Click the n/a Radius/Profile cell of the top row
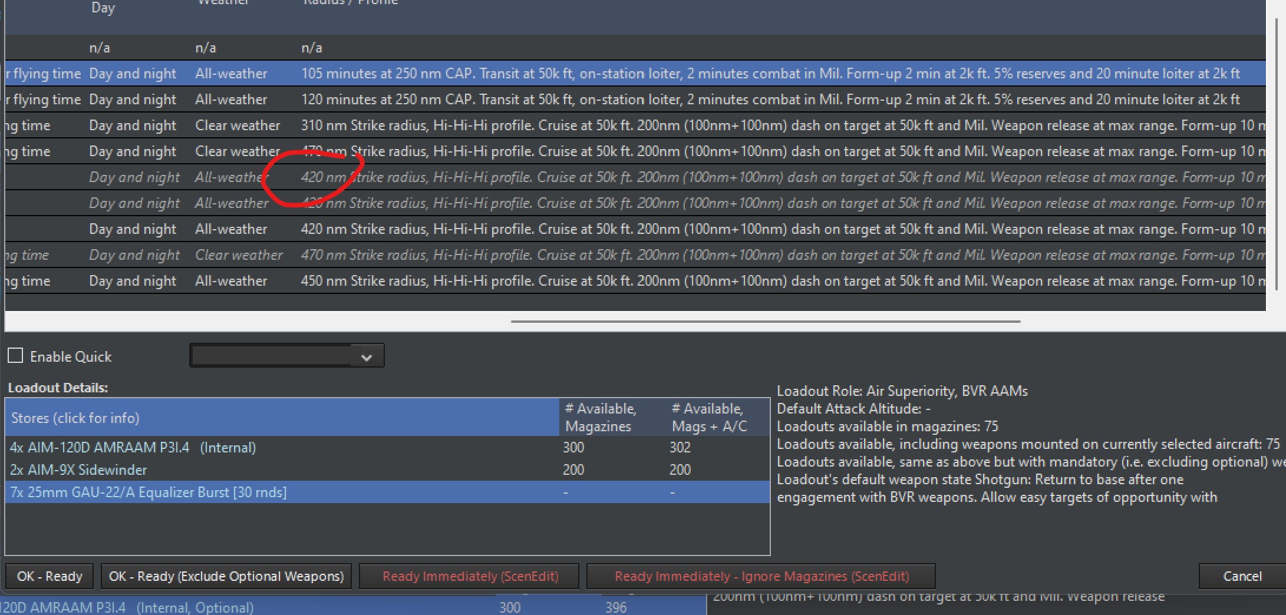The image size is (1286, 615). [x=312, y=48]
